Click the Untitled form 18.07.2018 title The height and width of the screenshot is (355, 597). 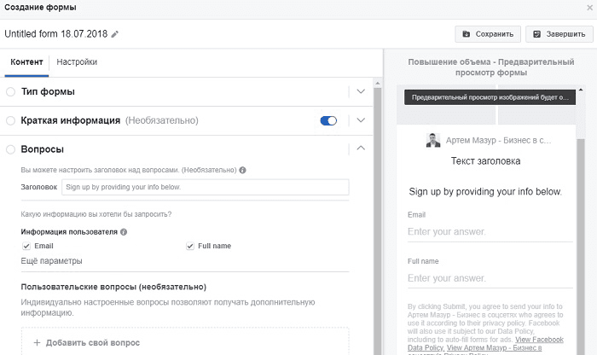pos(56,34)
